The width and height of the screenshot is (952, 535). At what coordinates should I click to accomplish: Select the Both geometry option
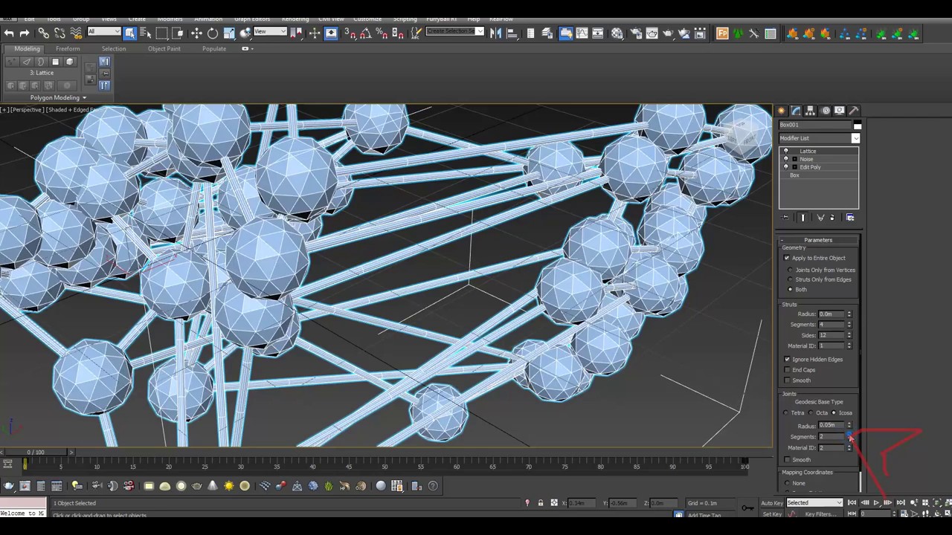(x=791, y=289)
